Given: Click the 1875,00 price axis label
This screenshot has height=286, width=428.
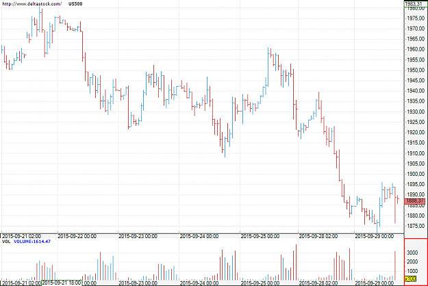Looking at the screenshot, I should click(416, 226).
